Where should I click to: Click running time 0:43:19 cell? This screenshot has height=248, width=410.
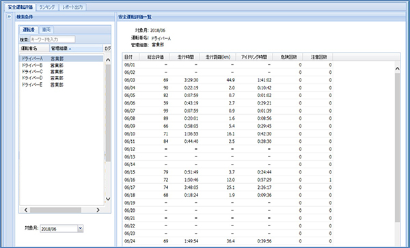point(191,103)
